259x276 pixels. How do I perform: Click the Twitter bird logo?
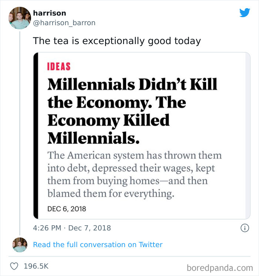(x=245, y=13)
